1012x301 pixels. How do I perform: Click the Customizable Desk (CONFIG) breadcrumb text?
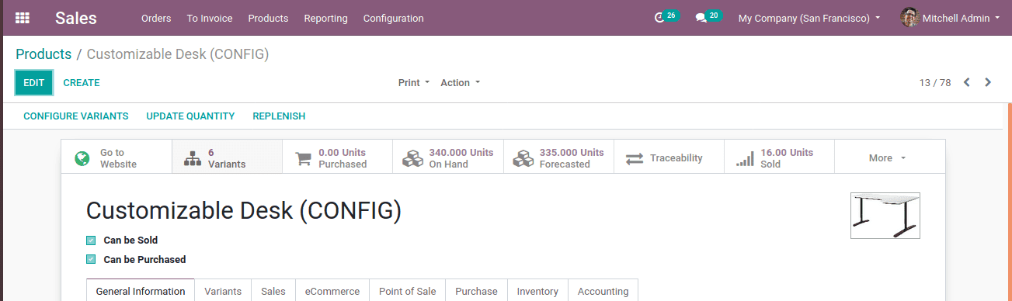point(178,54)
